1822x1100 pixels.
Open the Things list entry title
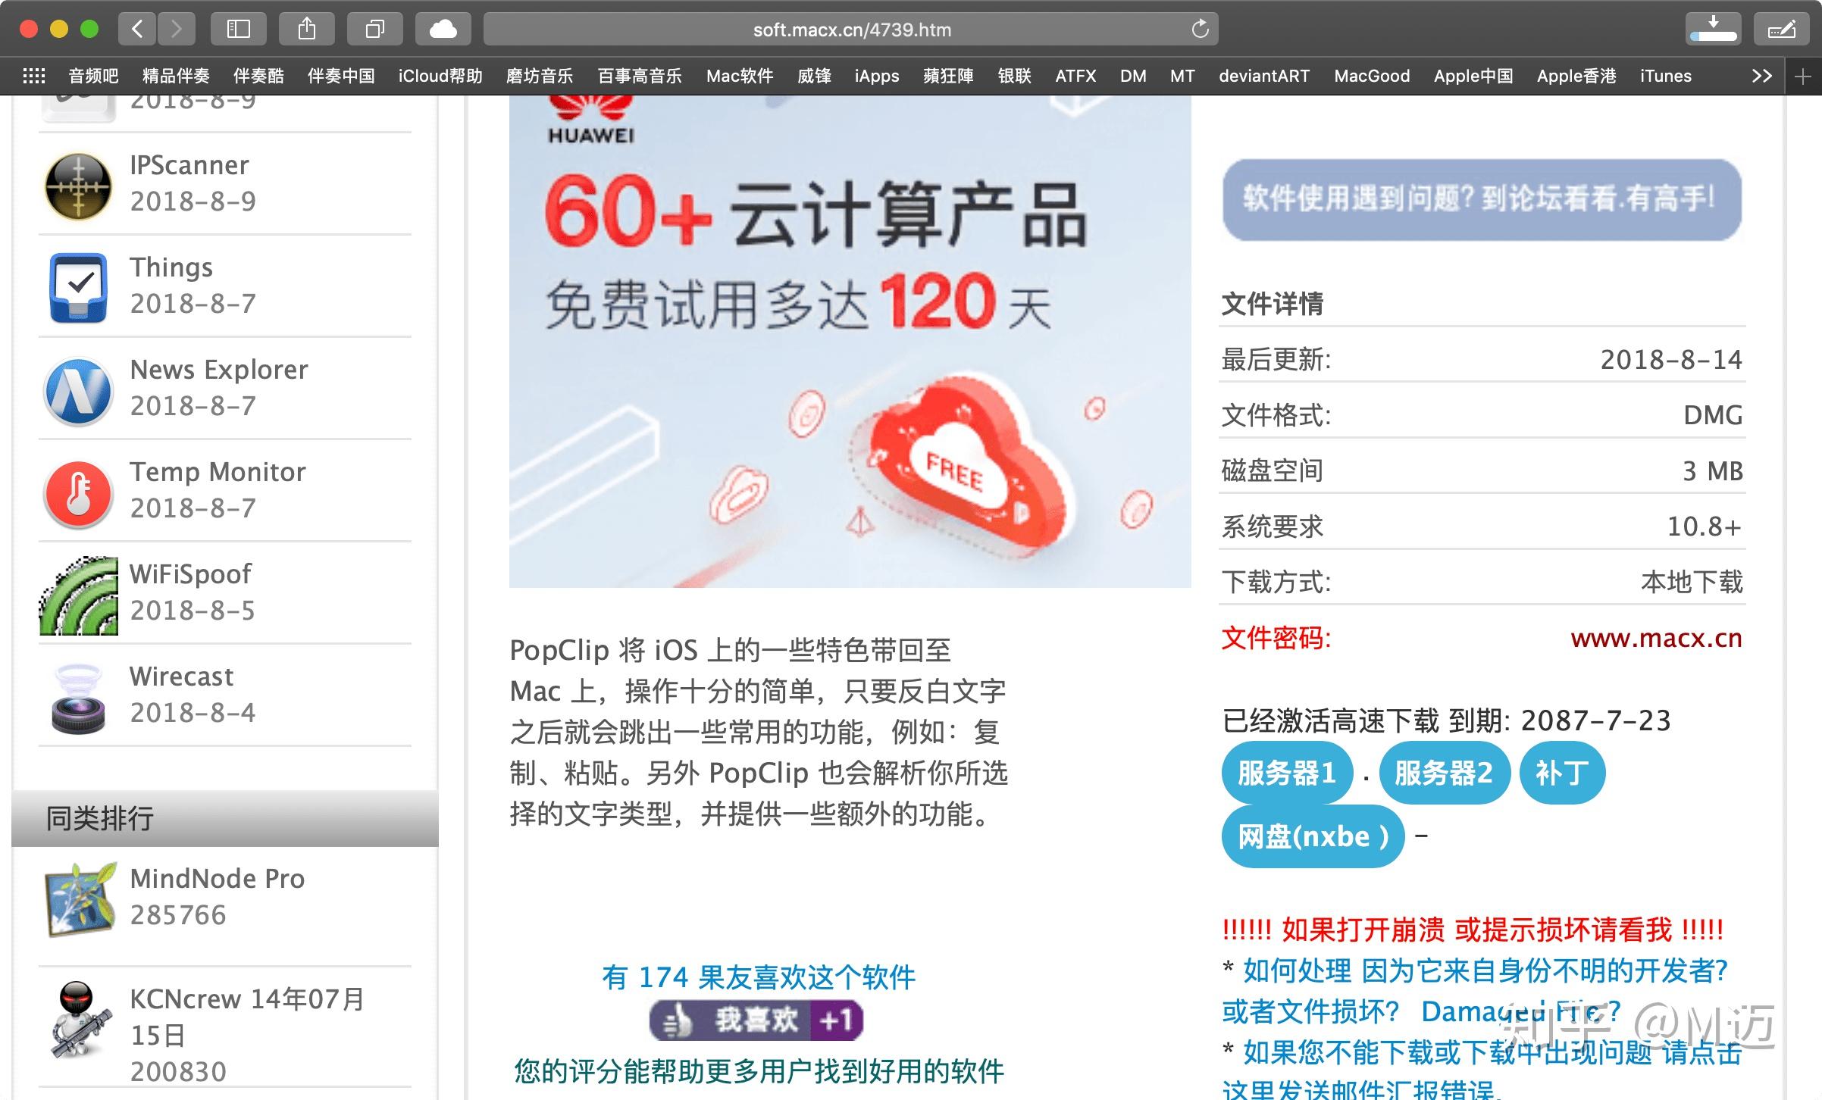pyautogui.click(x=171, y=267)
